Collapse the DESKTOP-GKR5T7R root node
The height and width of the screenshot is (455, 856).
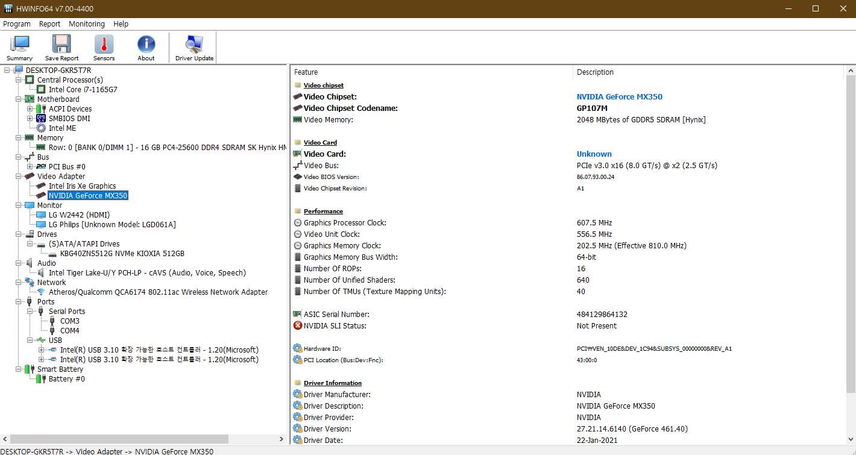7,70
